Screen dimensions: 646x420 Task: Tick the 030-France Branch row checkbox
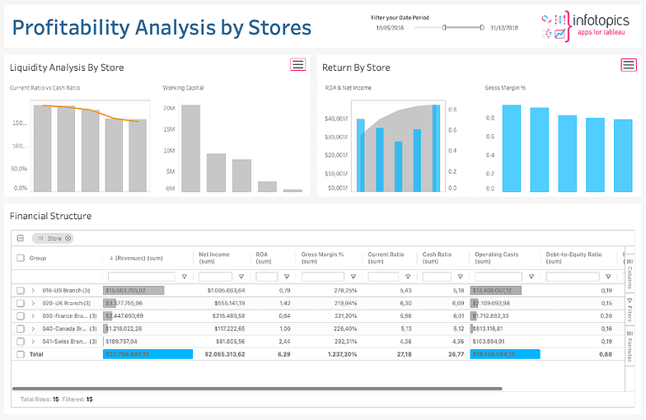click(21, 315)
